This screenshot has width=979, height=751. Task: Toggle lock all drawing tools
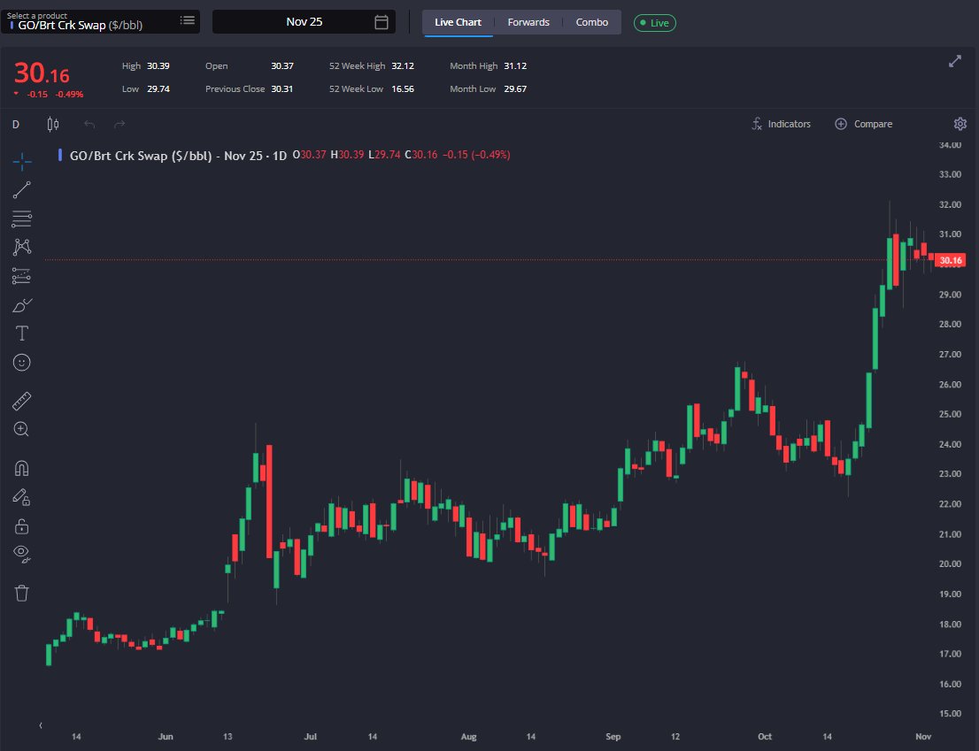click(22, 526)
